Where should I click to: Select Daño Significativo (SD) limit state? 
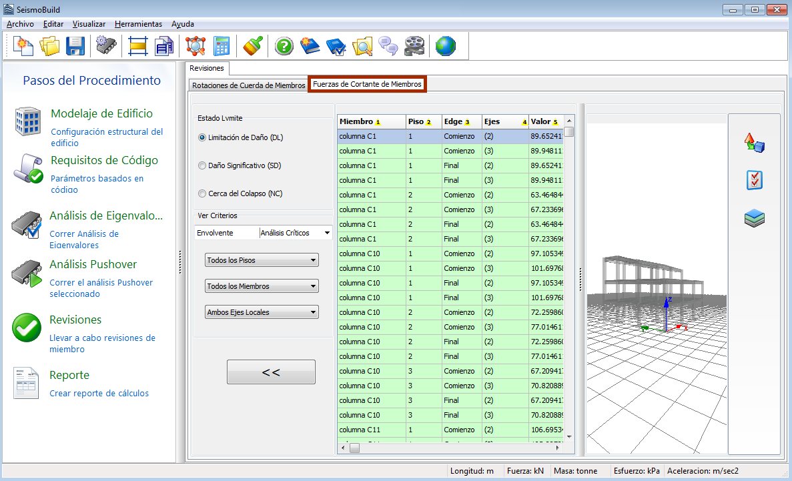click(202, 165)
